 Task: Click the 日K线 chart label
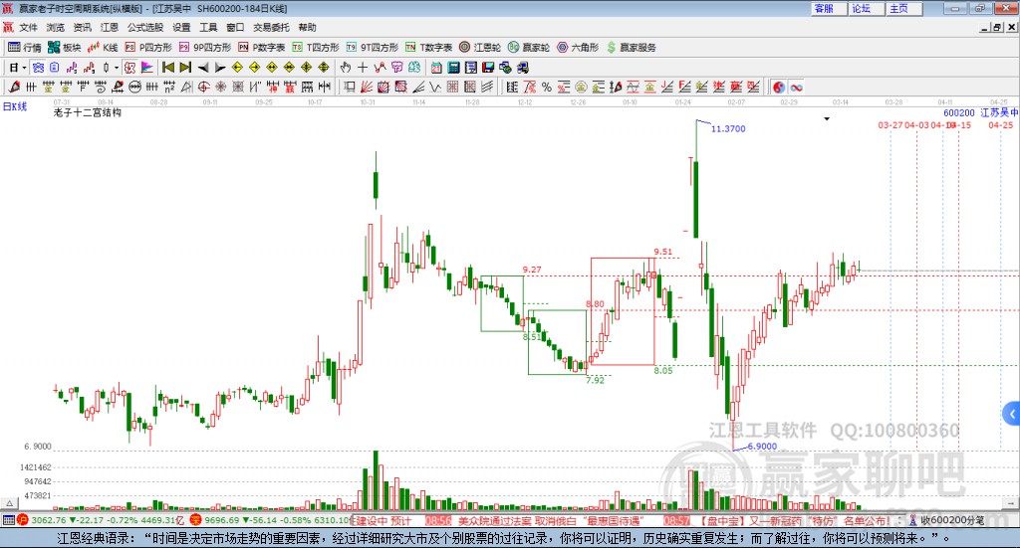coord(15,107)
